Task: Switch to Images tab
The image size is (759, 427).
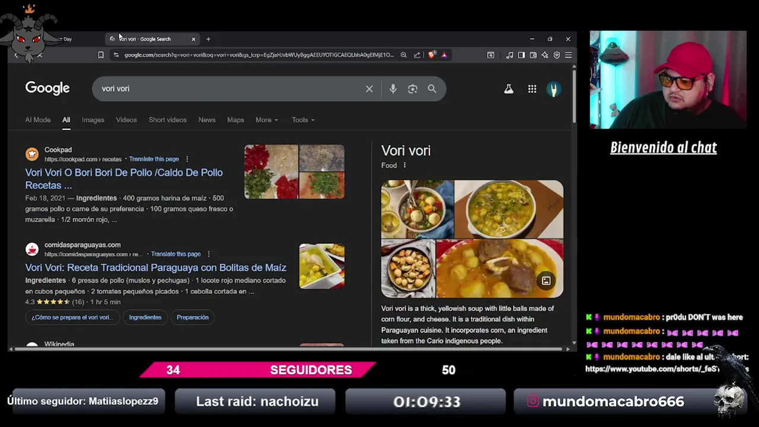Action: click(x=93, y=120)
